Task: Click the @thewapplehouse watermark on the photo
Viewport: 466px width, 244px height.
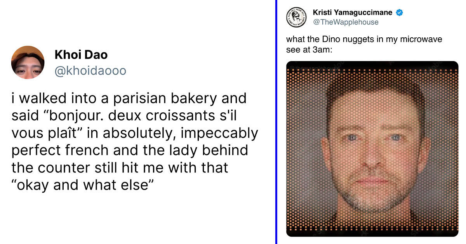Action: click(x=315, y=68)
